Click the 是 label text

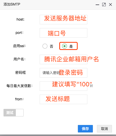71,46
